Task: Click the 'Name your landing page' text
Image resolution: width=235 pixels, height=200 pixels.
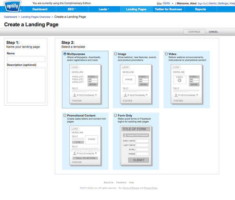Action: coord(23,47)
